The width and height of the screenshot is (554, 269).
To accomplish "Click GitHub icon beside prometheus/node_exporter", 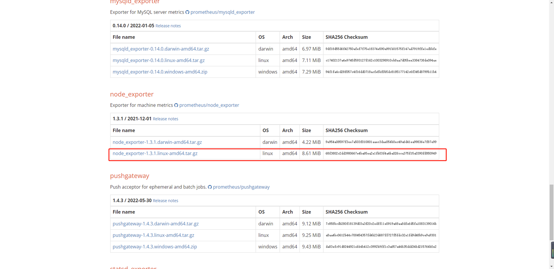I will [x=176, y=105].
